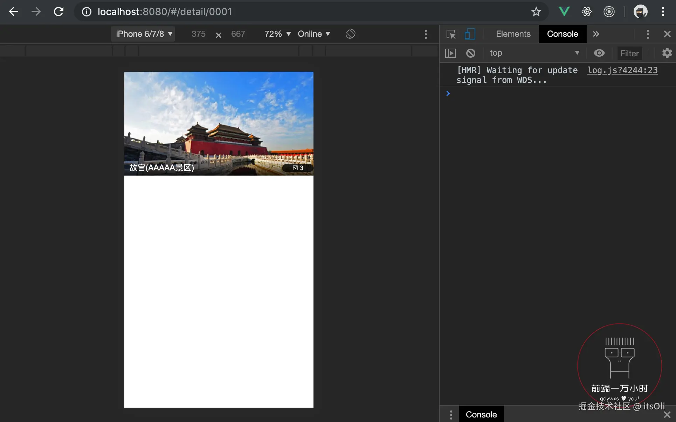Open the 72% zoom dropdown
The width and height of the screenshot is (676, 422).
277,34
